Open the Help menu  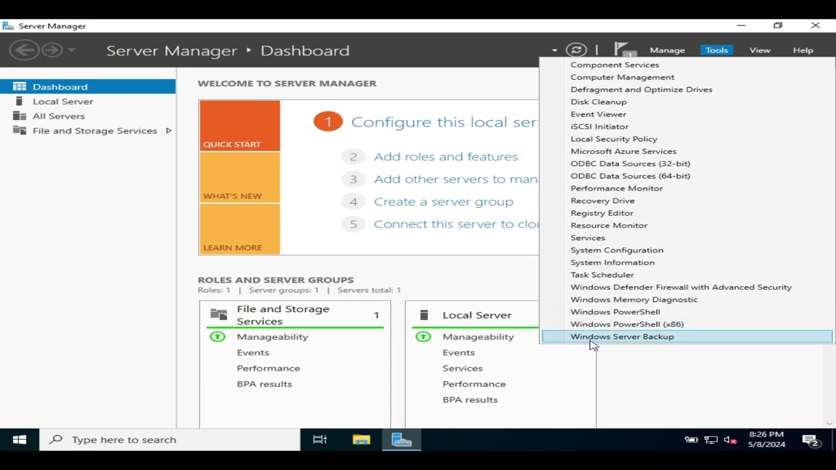tap(803, 50)
